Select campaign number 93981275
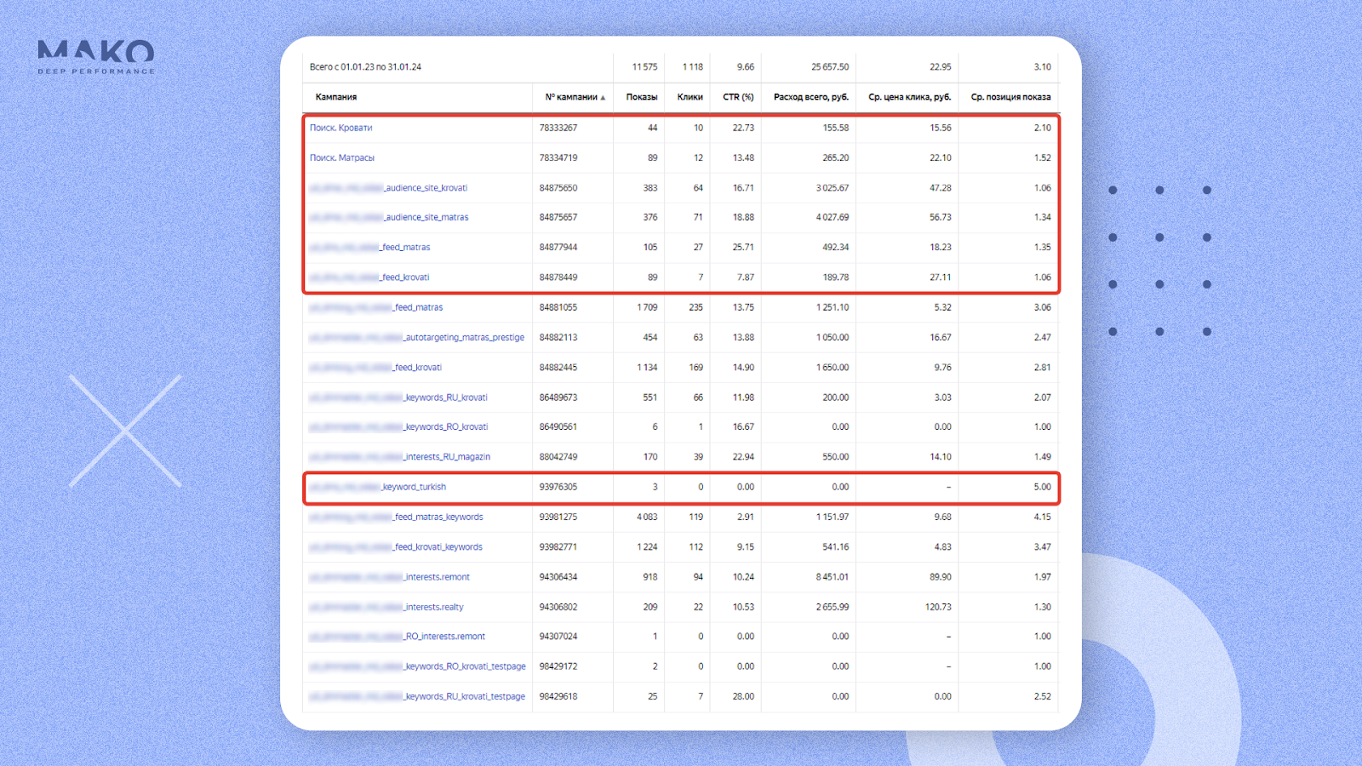 (558, 517)
